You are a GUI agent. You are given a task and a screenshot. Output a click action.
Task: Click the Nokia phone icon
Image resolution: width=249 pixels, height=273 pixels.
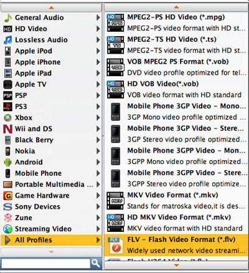(7, 151)
